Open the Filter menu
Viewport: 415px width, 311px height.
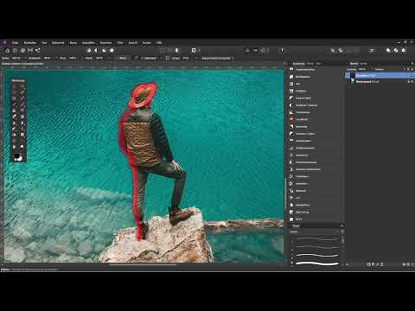[120, 42]
